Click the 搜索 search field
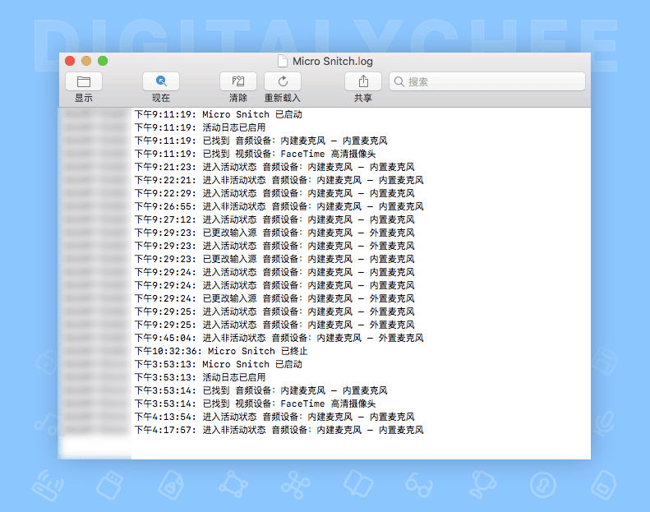 point(487,81)
